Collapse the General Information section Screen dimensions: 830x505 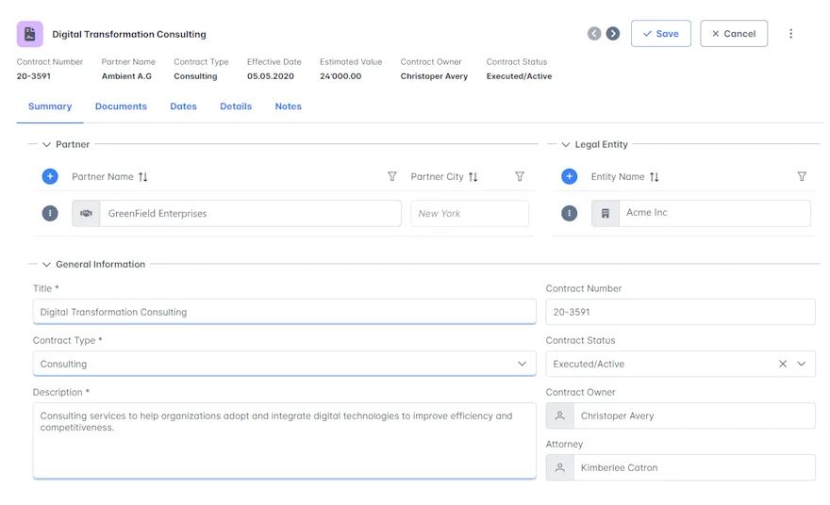(x=46, y=265)
